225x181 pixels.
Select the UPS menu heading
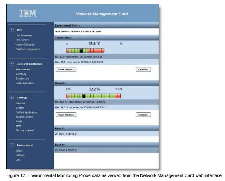click(19, 30)
